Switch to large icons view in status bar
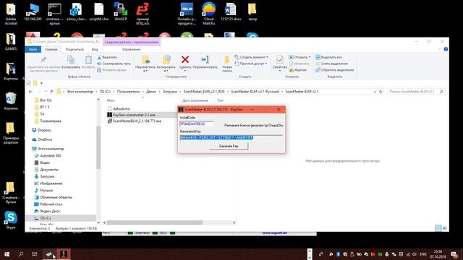 [x=445, y=228]
